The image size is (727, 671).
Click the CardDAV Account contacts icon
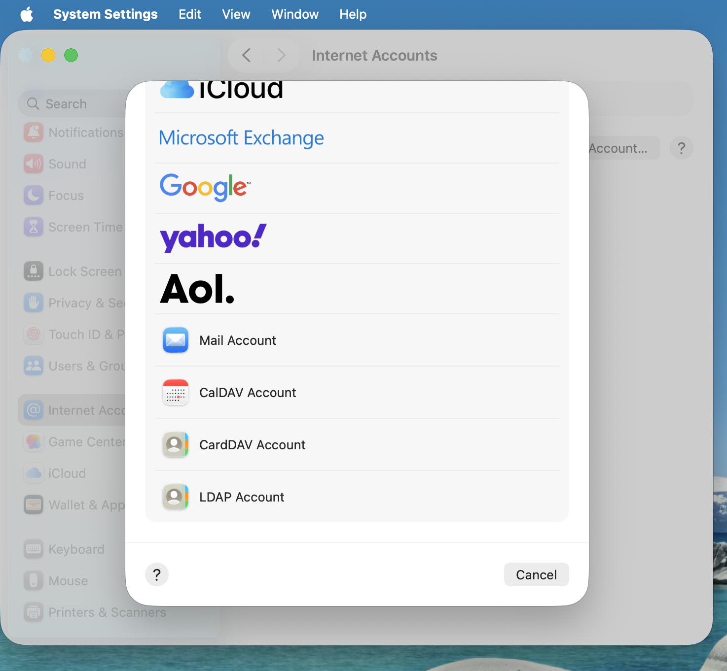point(176,444)
